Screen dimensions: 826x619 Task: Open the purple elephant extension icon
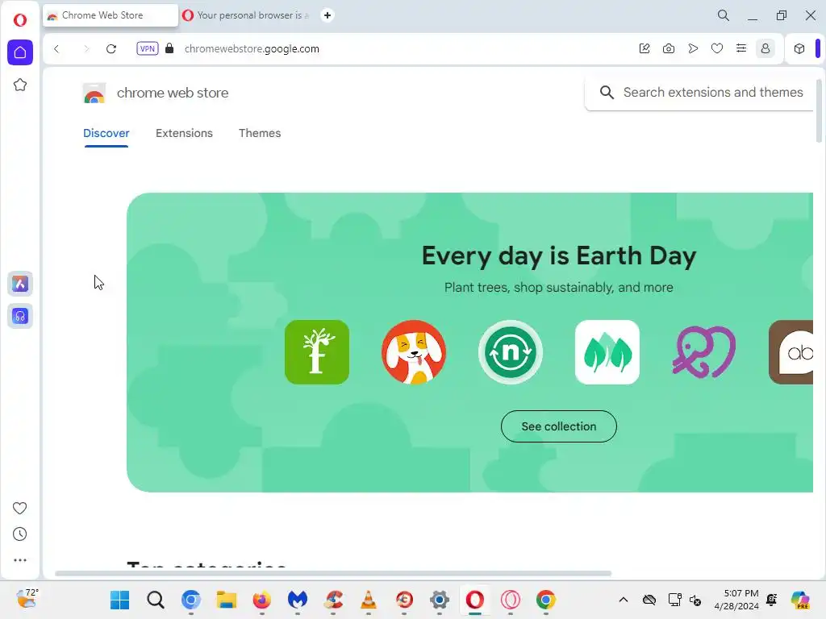[704, 352]
